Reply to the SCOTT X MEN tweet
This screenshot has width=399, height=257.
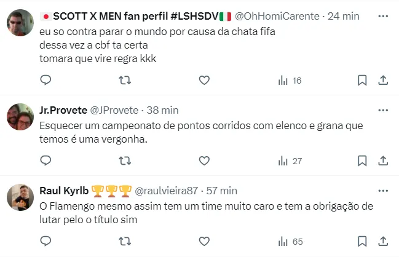[45, 80]
